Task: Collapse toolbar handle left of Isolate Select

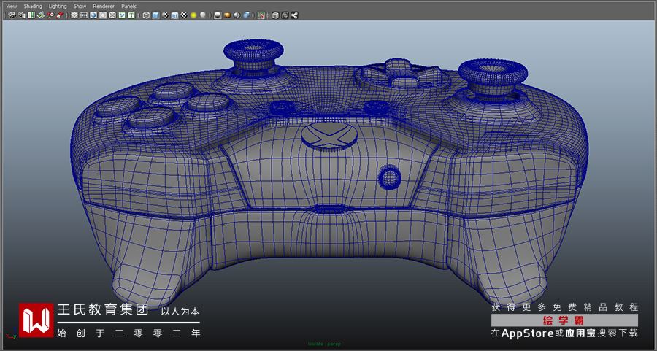Action: coord(254,15)
